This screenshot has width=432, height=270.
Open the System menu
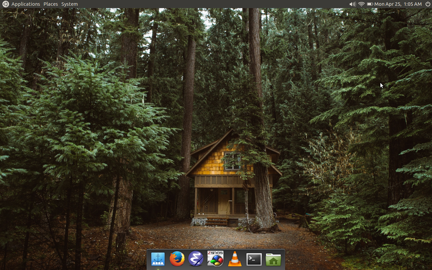(x=70, y=4)
